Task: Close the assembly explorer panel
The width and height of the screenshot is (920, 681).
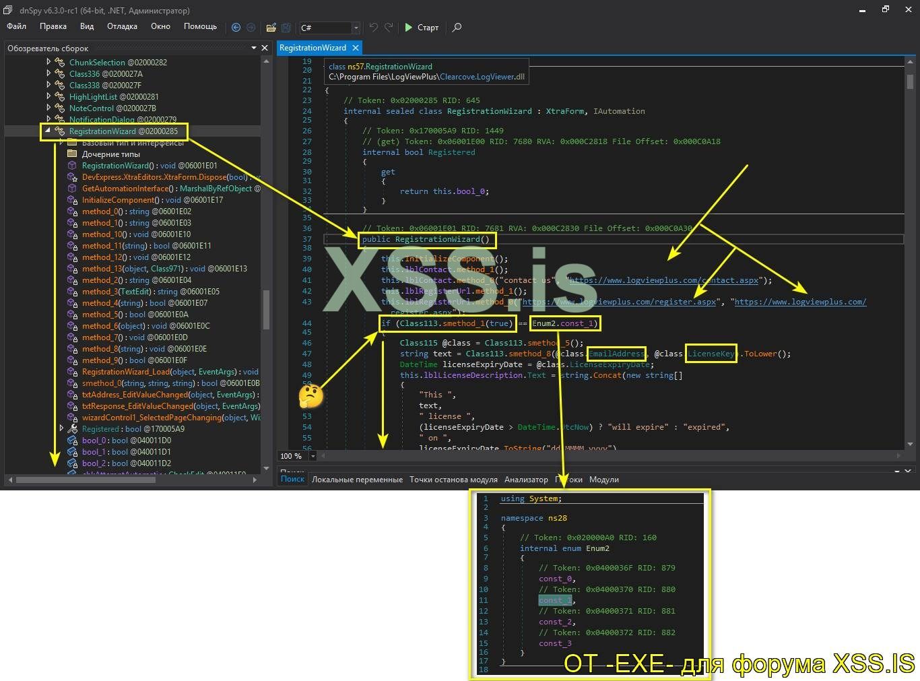Action: pos(265,48)
